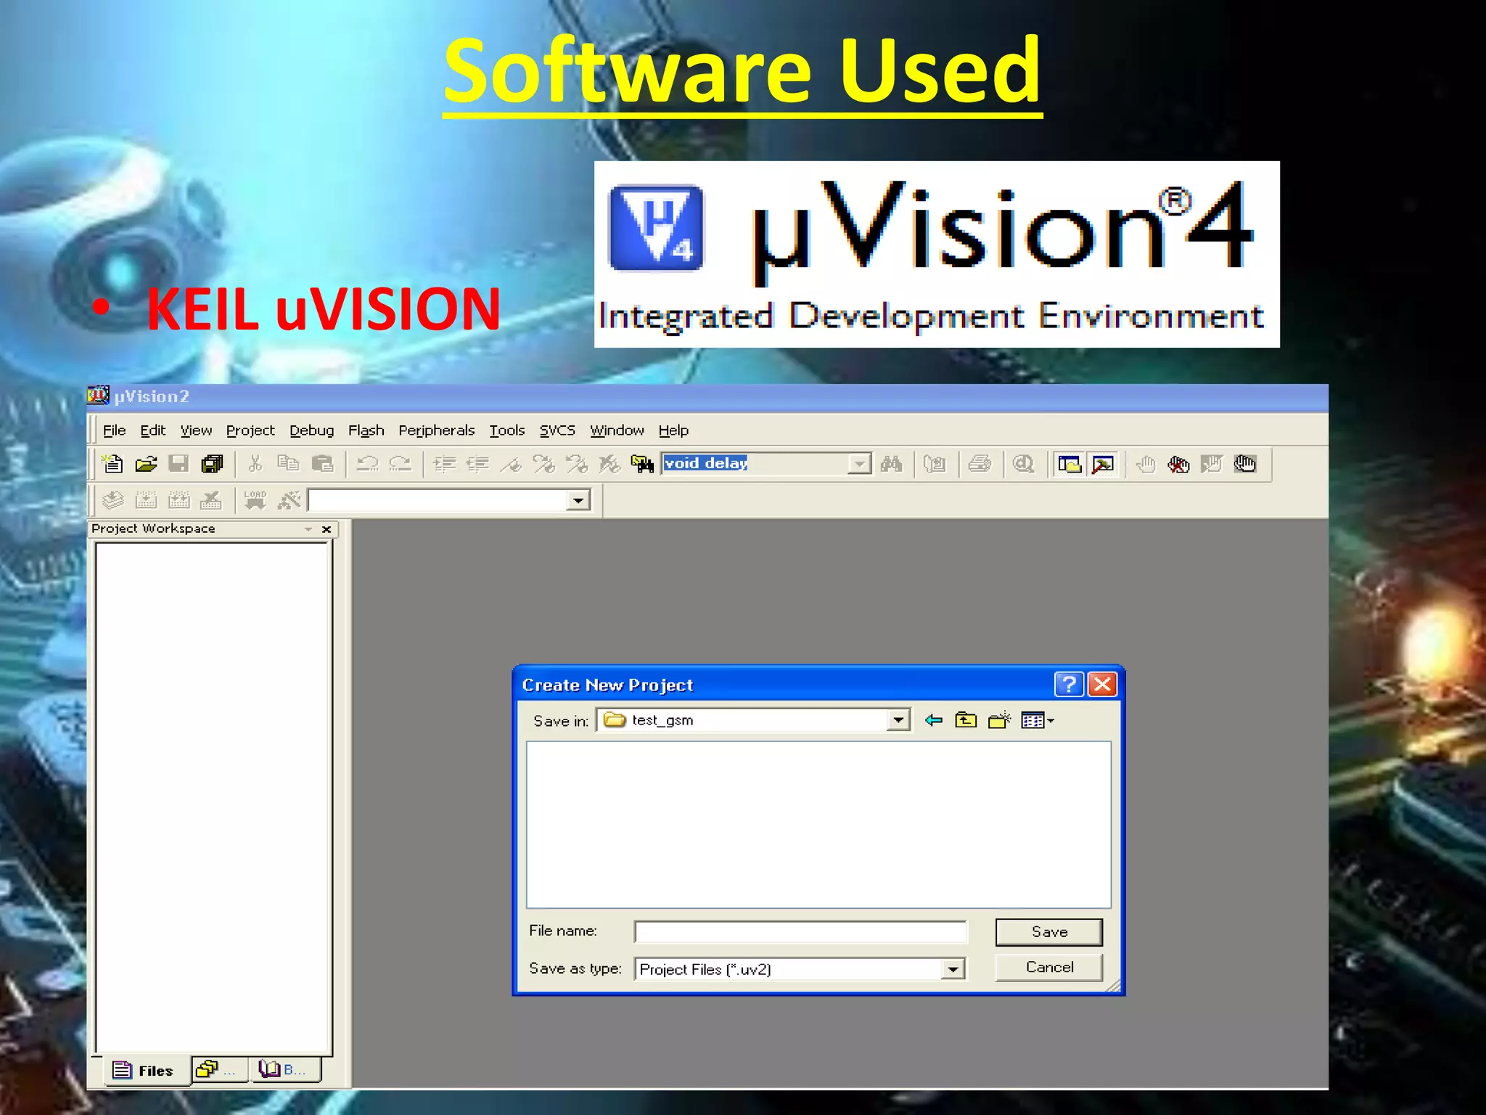
Task: Expand the Save in folder dropdown
Action: click(898, 720)
